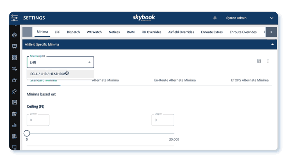Collapse the Airfield Specific Minima panel
The image size is (287, 162).
[x=272, y=44]
